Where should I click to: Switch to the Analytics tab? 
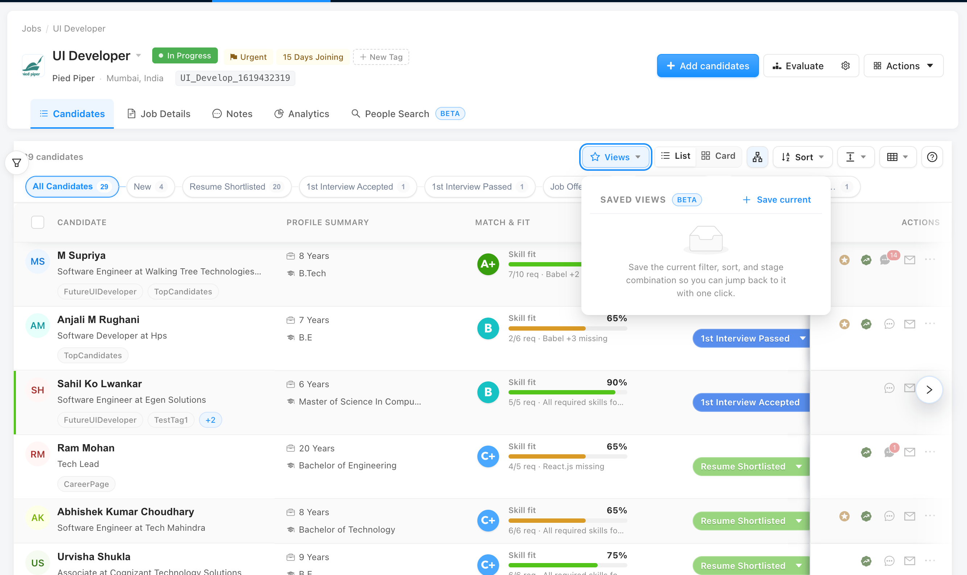(302, 113)
